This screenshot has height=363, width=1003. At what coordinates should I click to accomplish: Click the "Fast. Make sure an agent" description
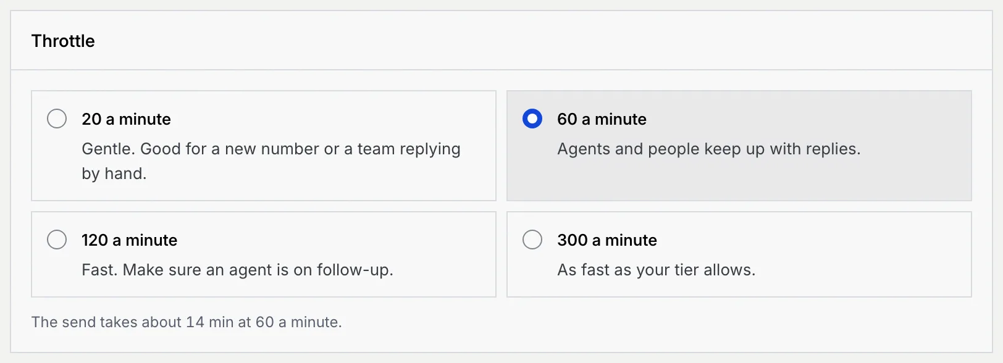(x=237, y=270)
